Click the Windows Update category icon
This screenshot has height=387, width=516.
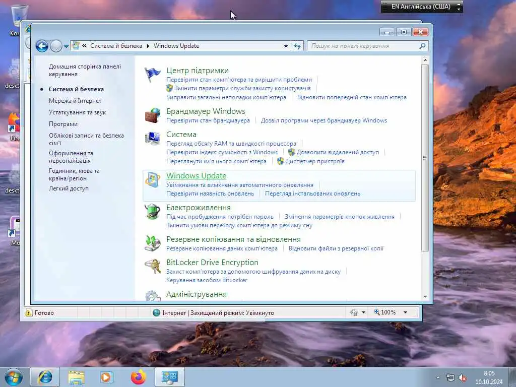152,180
